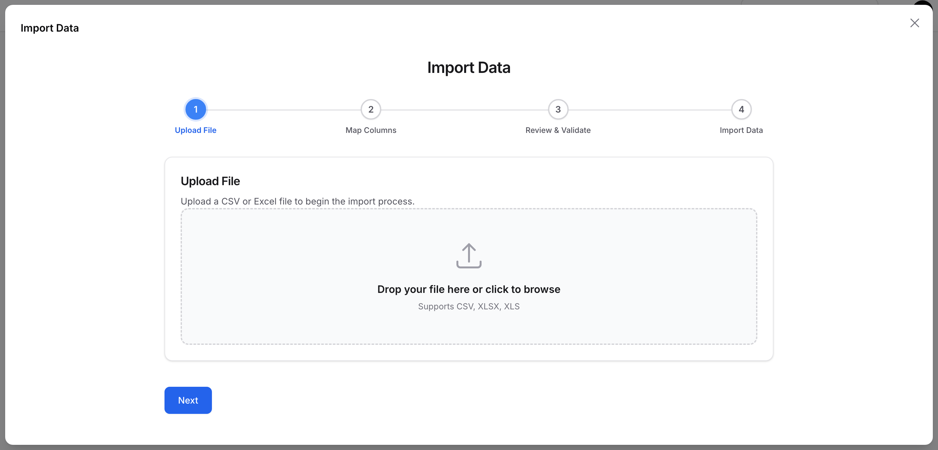Click Next to proceed to column mapping
This screenshot has height=450, width=938.
(x=188, y=400)
